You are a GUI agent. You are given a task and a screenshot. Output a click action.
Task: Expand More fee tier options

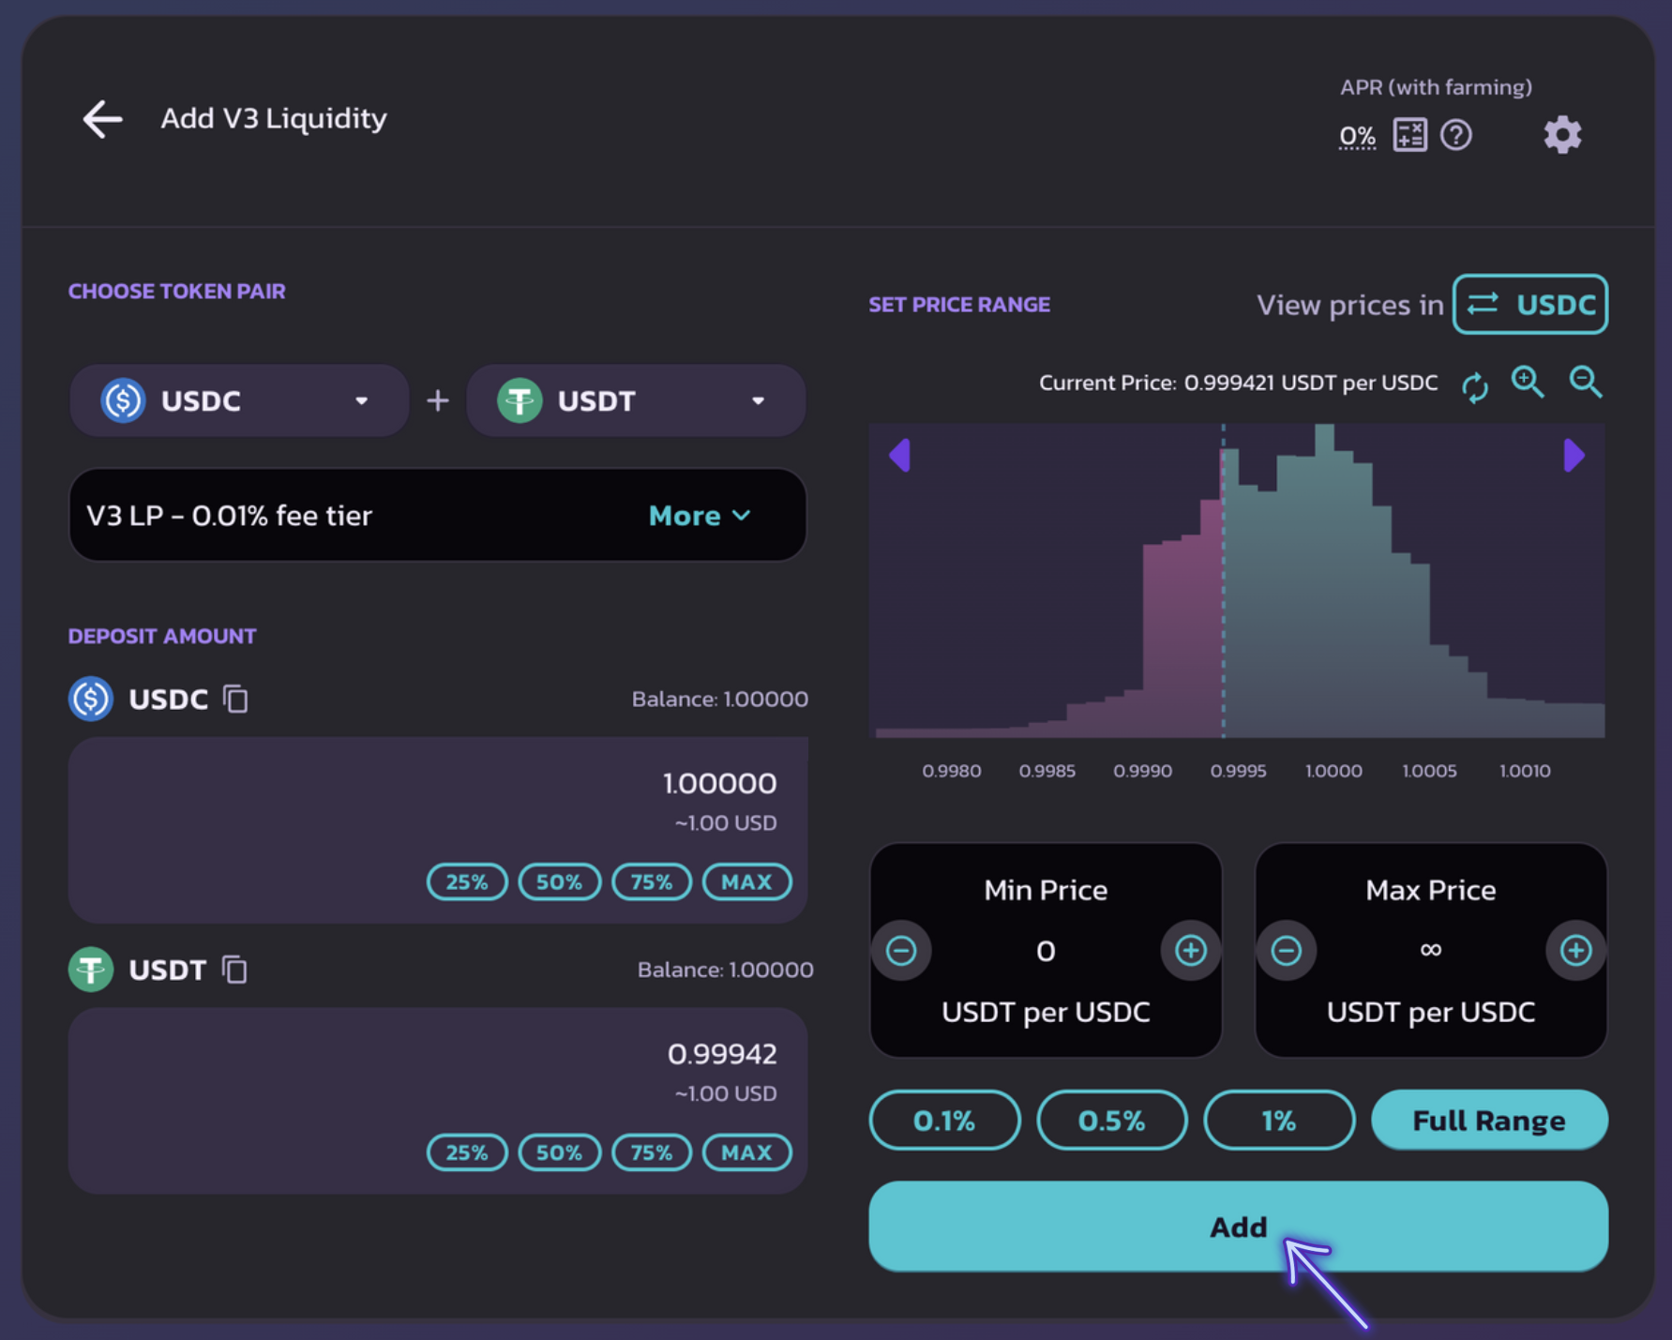pos(700,516)
